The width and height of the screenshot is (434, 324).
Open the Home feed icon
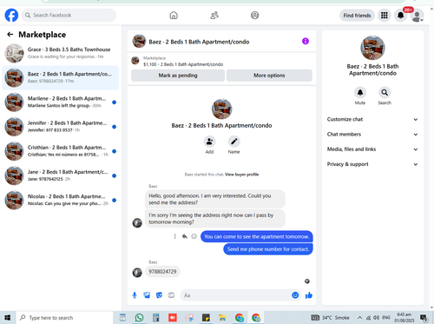click(174, 15)
